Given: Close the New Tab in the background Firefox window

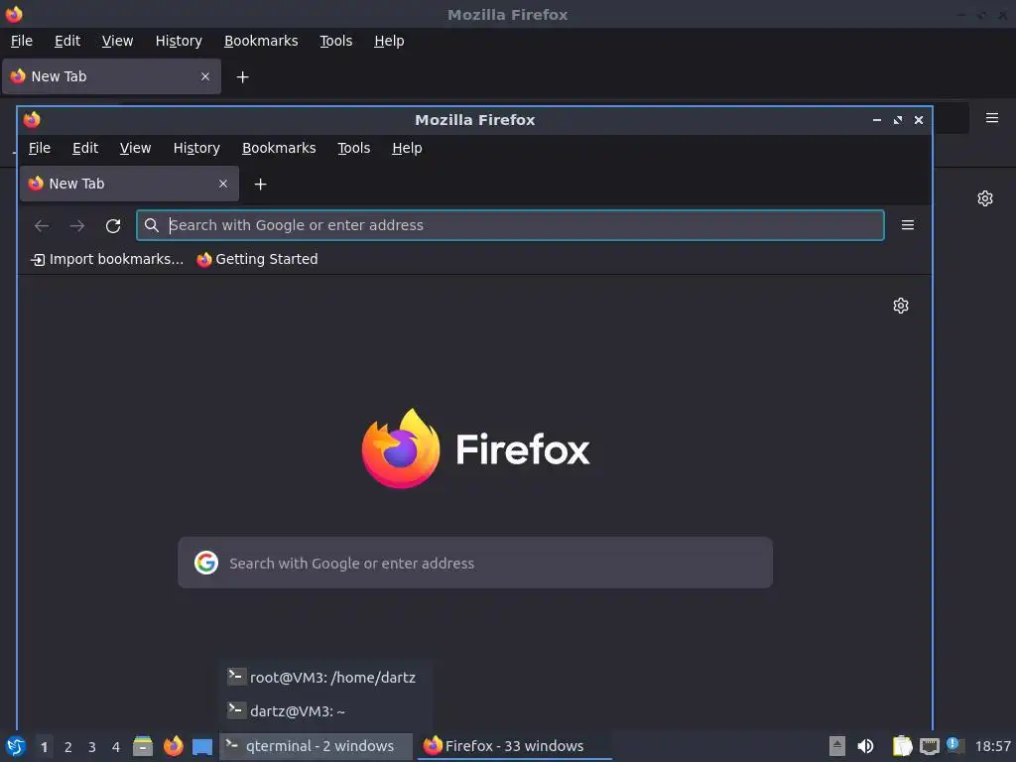Looking at the screenshot, I should click(x=204, y=76).
